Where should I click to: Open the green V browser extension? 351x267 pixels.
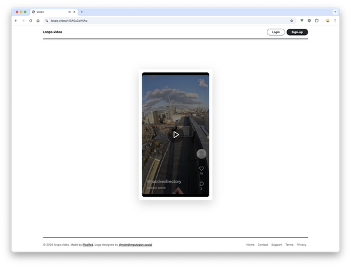pos(302,20)
